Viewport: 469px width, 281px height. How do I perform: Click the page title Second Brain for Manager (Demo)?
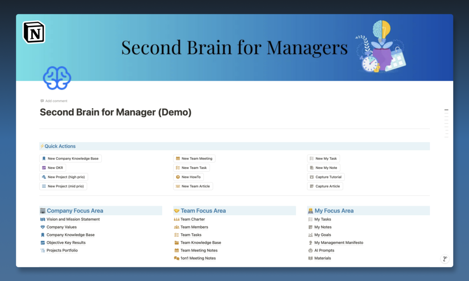tap(115, 112)
